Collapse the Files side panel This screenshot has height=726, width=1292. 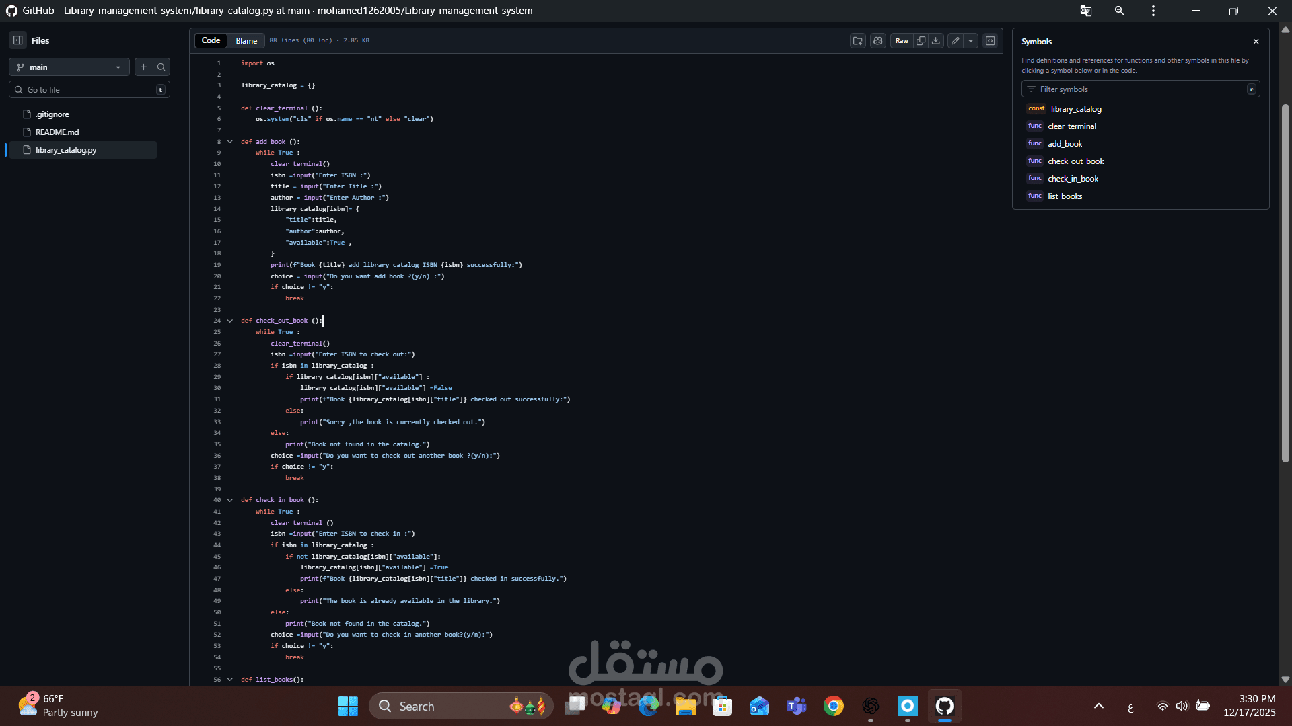tap(17, 40)
